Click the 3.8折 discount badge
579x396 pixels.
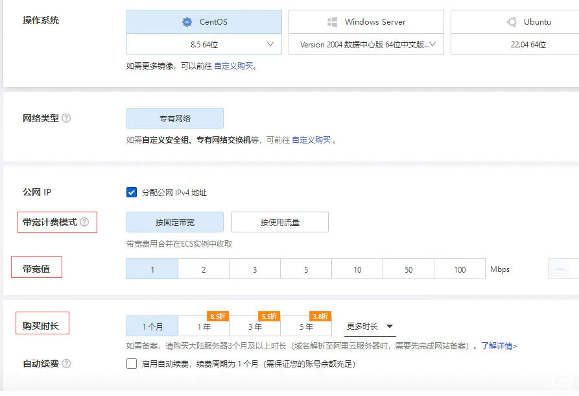[320, 316]
